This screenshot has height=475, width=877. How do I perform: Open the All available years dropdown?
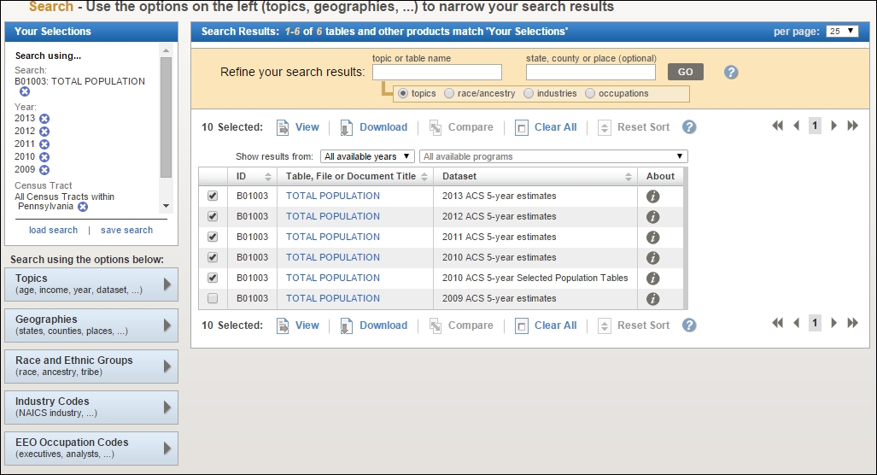coord(367,156)
